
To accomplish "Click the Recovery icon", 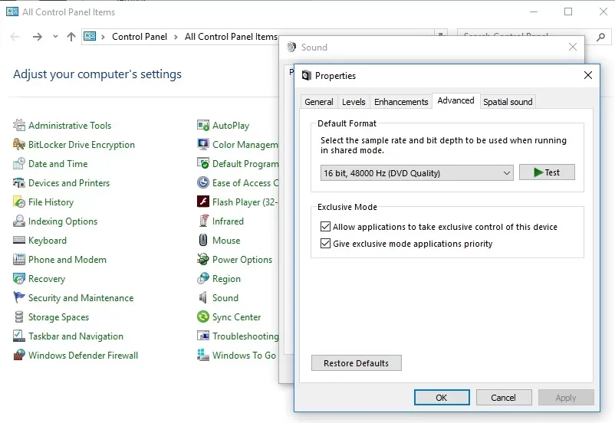I will pyautogui.click(x=19, y=279).
